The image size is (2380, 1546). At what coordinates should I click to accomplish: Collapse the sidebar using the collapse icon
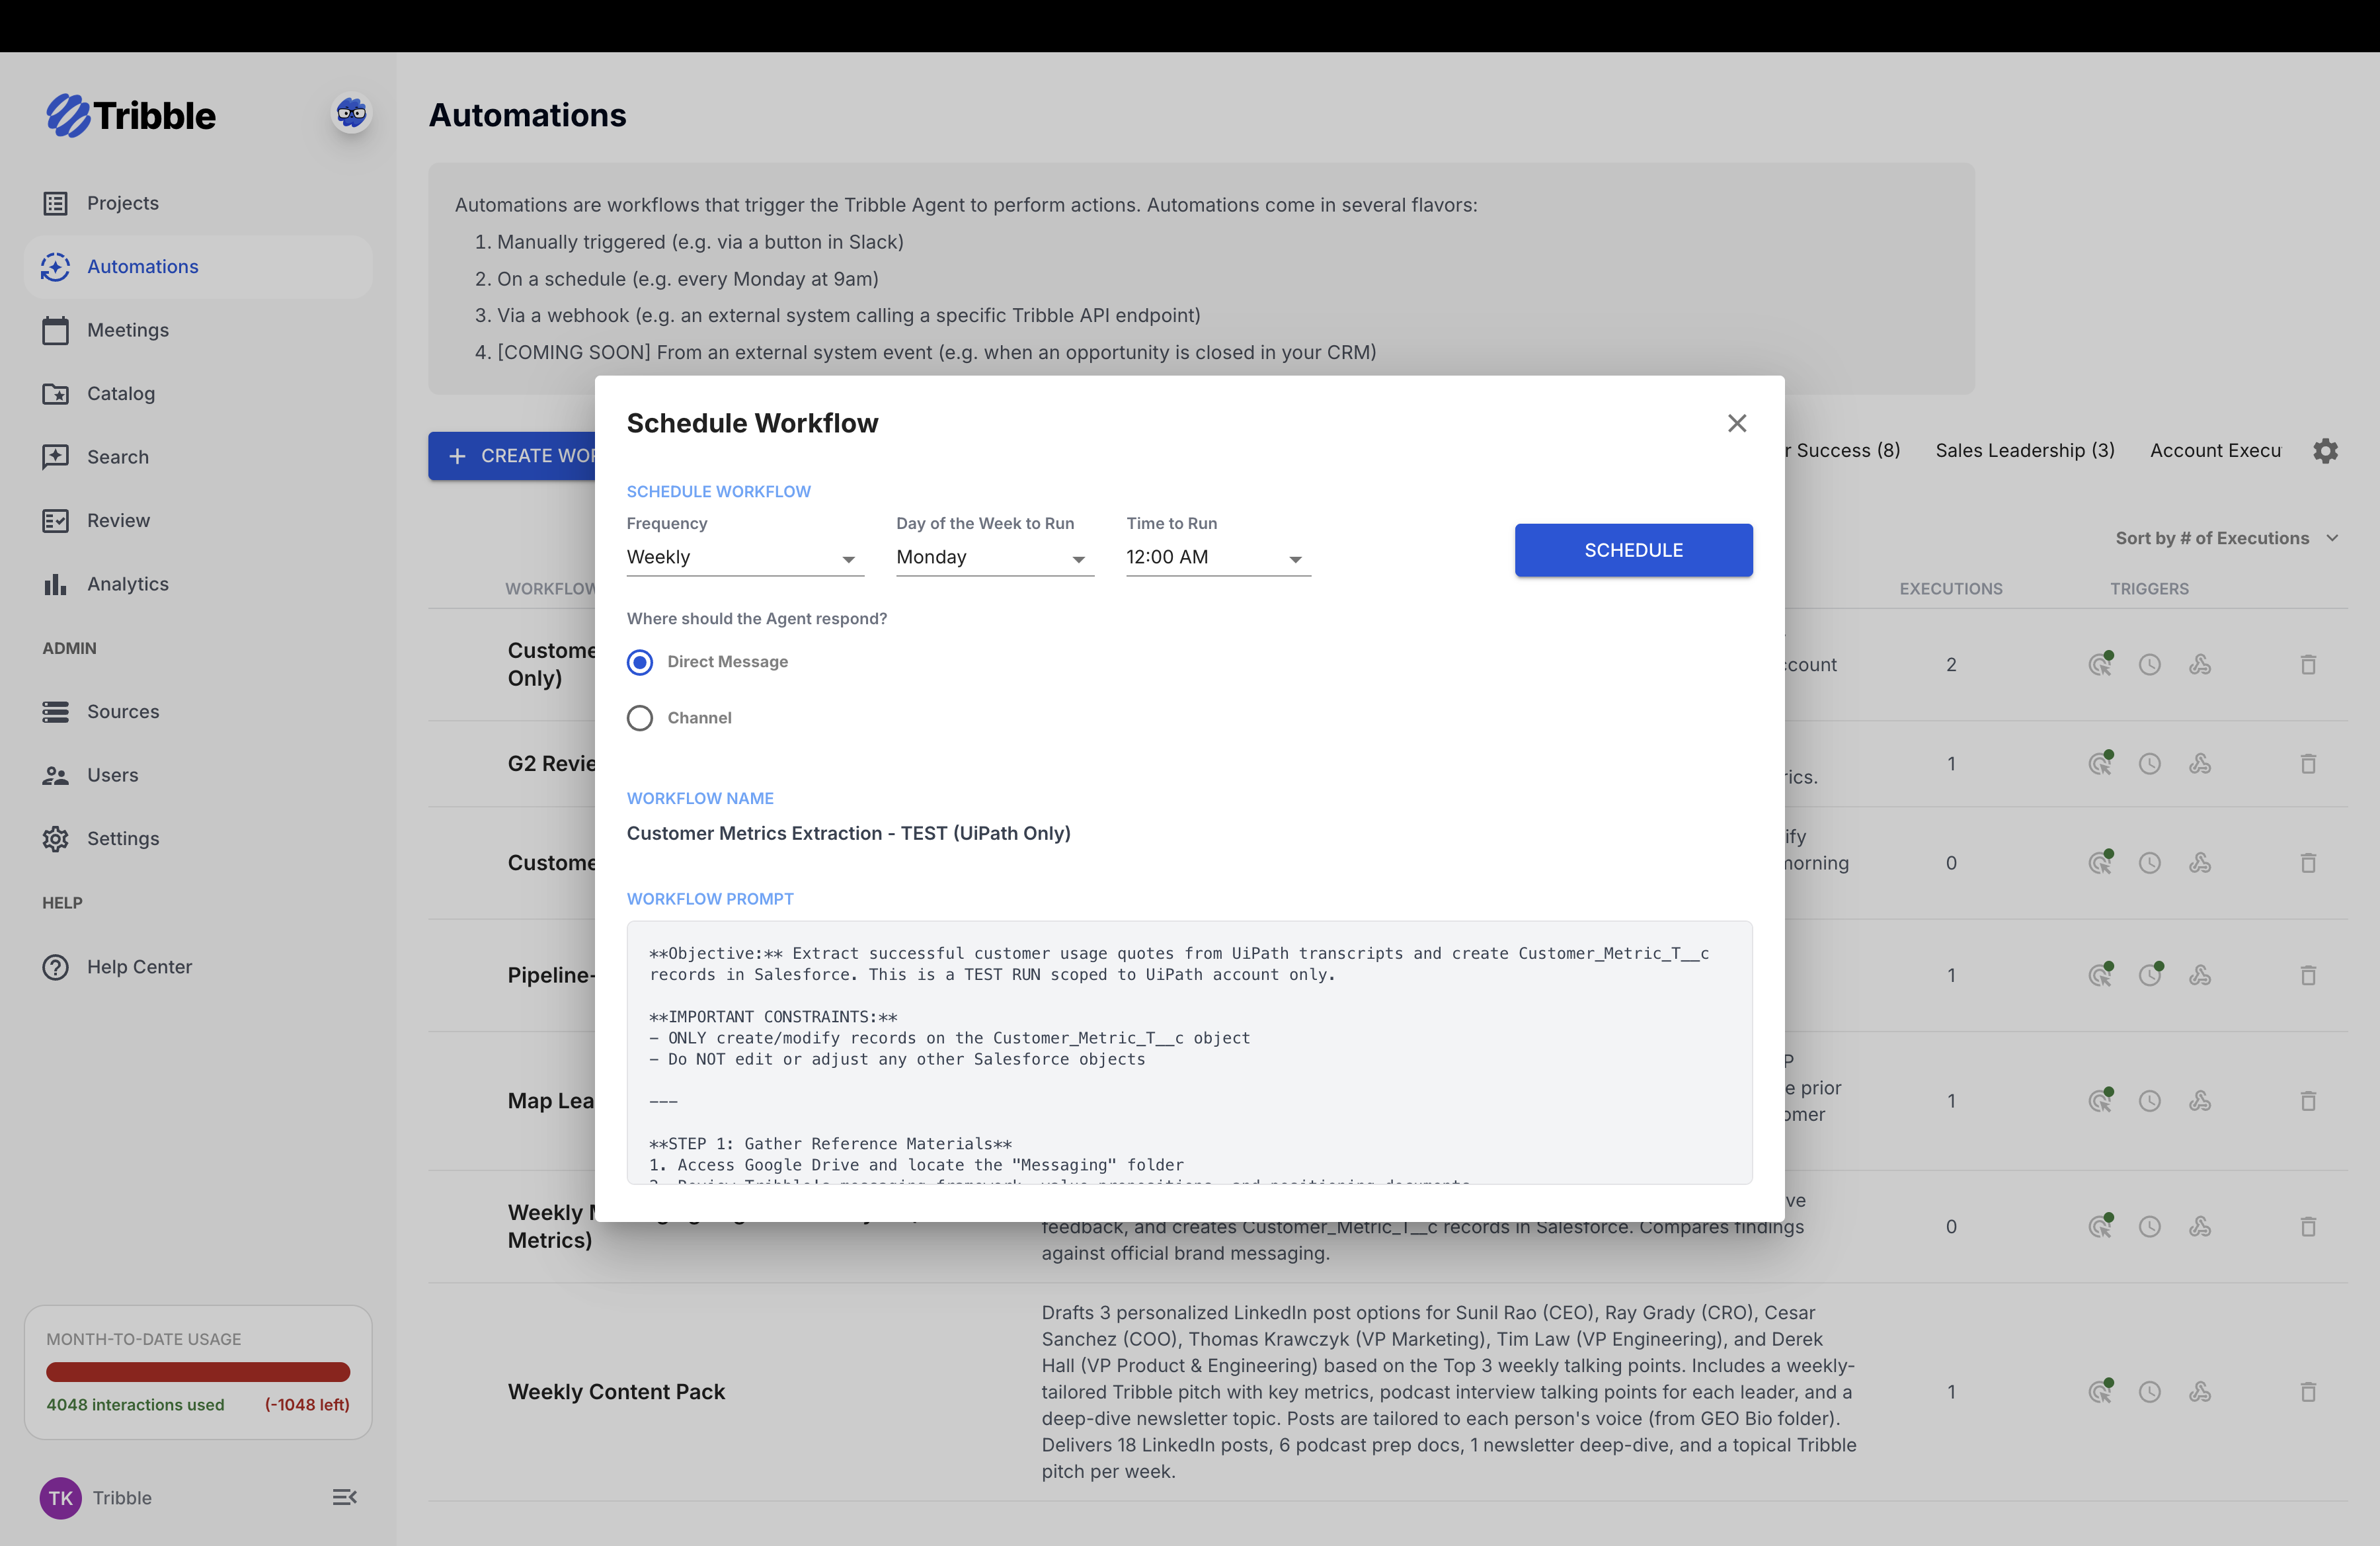tap(345, 1497)
